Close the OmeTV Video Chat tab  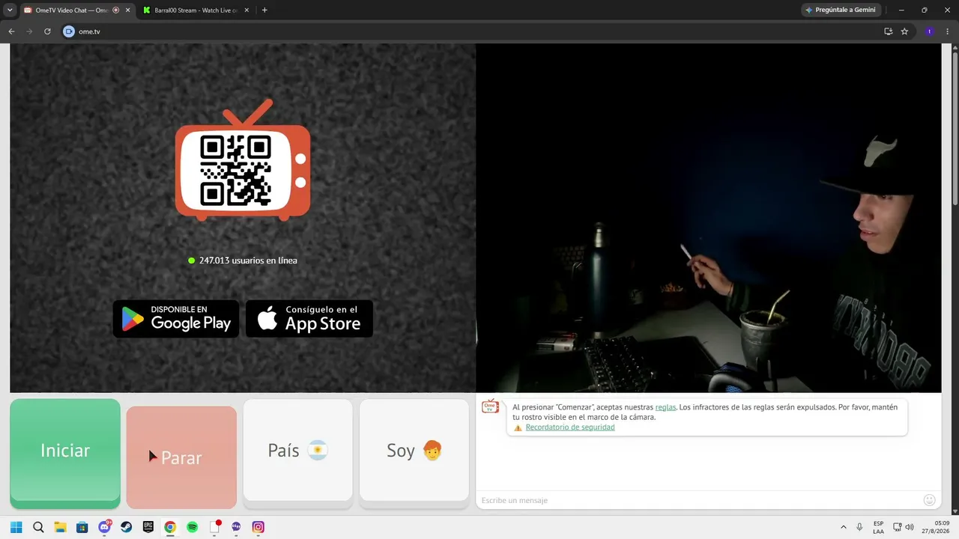pyautogui.click(x=127, y=10)
